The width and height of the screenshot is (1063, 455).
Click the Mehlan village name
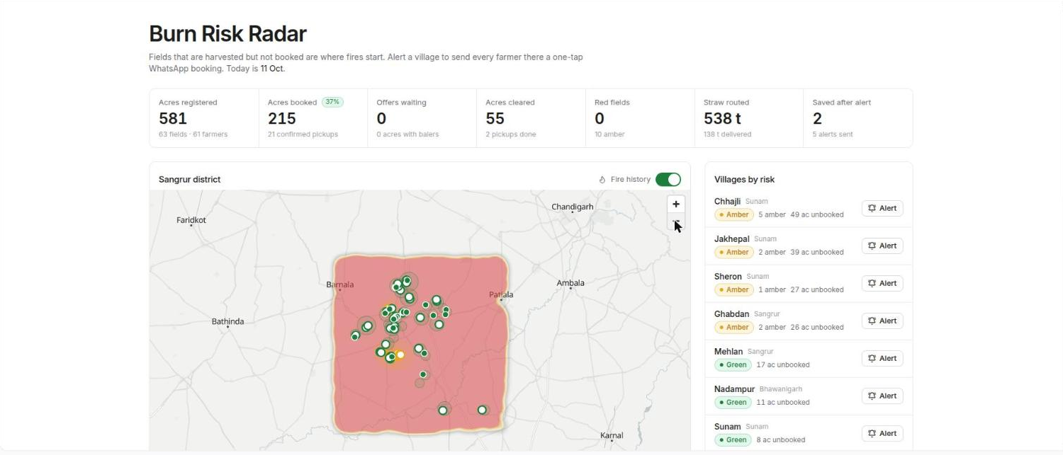729,352
